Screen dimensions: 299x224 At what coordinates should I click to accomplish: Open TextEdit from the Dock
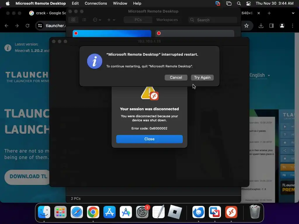coord(159,212)
